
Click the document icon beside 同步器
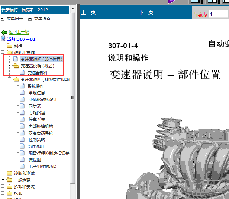(22, 106)
